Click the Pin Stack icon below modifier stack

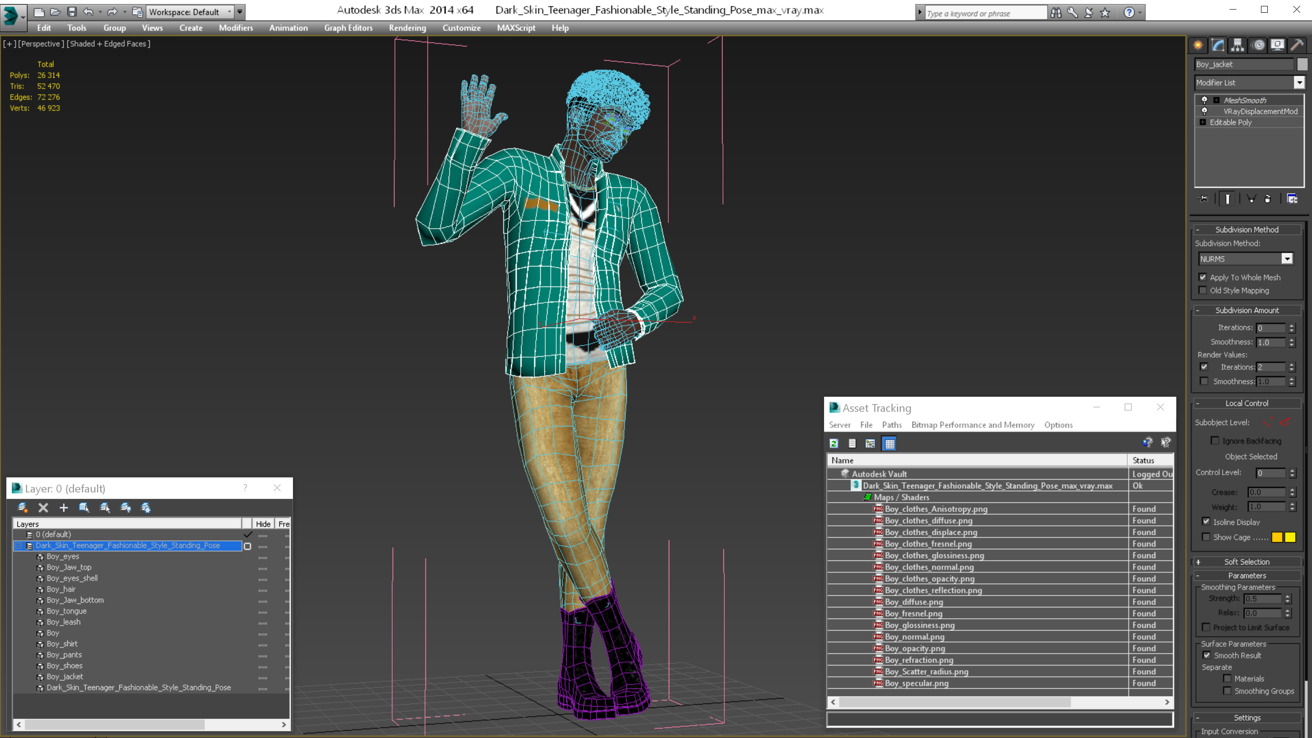pyautogui.click(x=1203, y=199)
